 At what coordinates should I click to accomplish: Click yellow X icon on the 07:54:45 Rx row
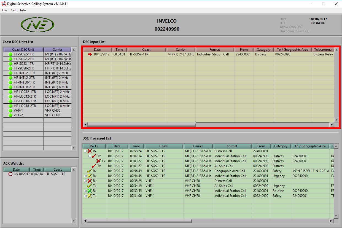click(x=90, y=176)
